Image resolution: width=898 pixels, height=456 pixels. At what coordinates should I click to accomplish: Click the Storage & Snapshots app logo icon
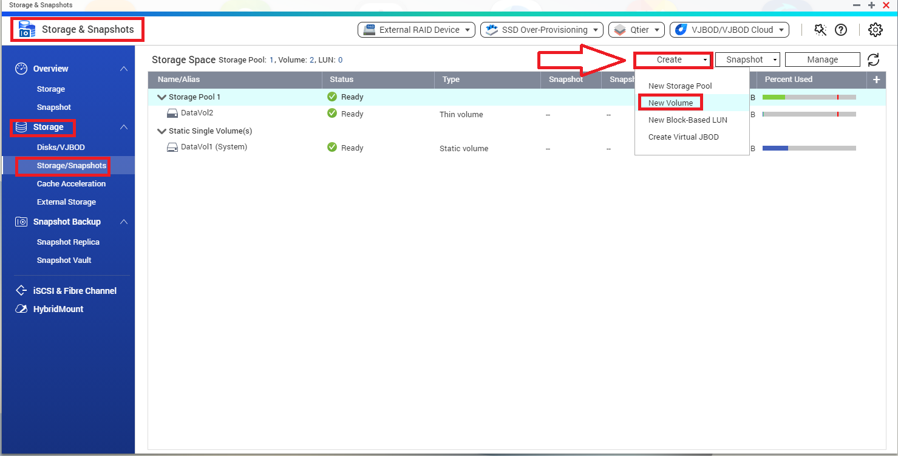pos(27,30)
